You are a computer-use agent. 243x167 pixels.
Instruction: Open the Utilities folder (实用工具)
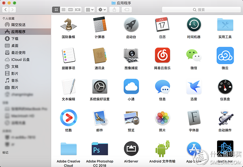[x=225, y=25]
